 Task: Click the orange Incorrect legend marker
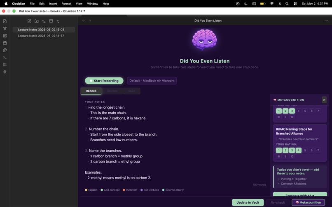124,190
